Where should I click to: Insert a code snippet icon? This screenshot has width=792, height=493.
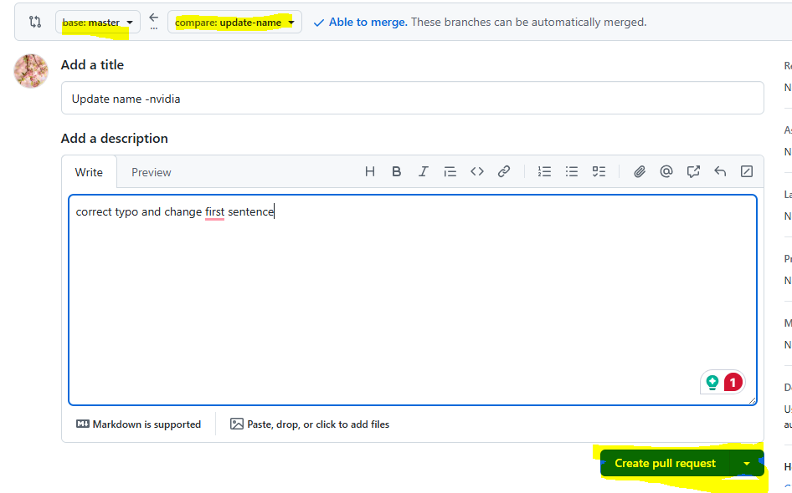pos(476,171)
